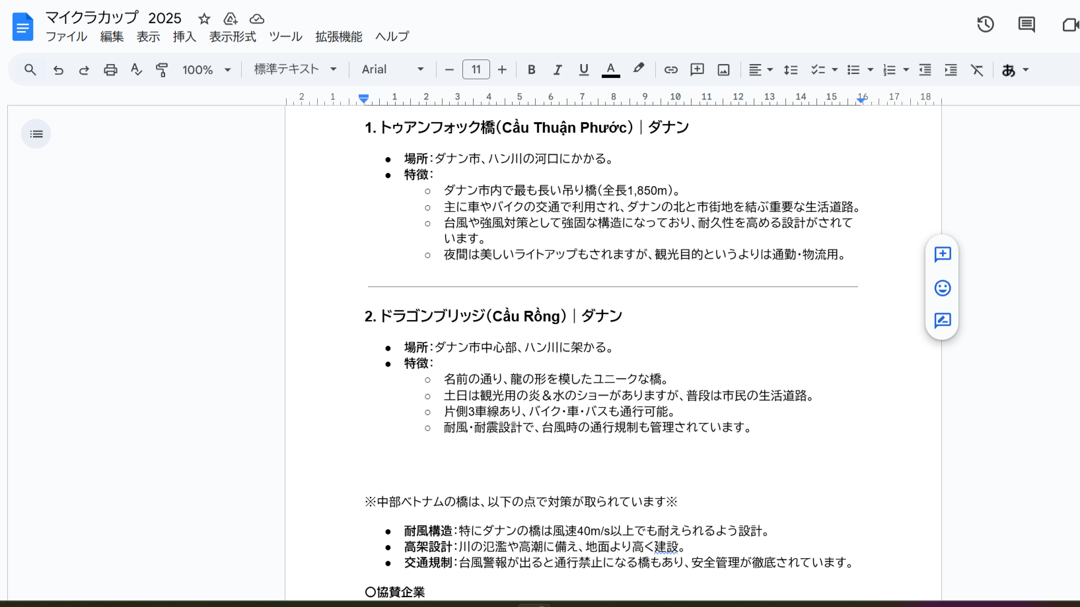Add a comment from the toolbar

697,69
